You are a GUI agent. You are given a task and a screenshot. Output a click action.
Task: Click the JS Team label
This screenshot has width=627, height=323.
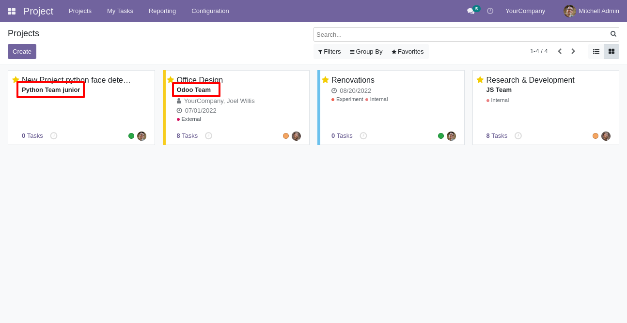pyautogui.click(x=499, y=90)
